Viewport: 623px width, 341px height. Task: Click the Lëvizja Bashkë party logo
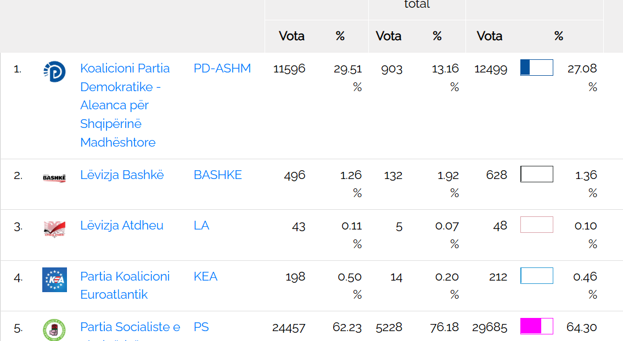pyautogui.click(x=54, y=177)
